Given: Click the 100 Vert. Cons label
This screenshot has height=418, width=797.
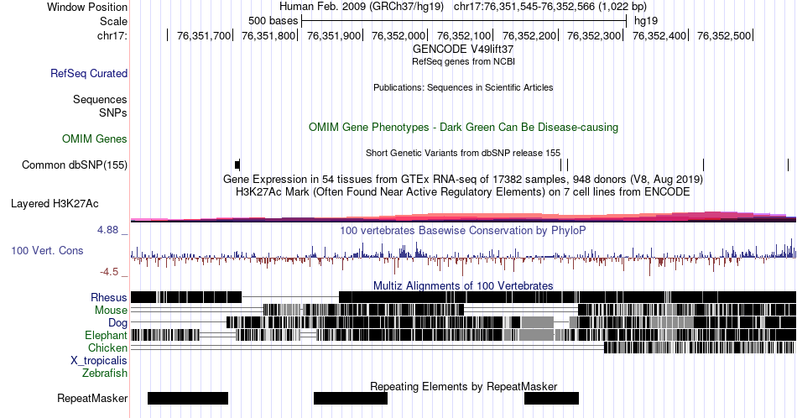Looking at the screenshot, I should (x=47, y=250).
